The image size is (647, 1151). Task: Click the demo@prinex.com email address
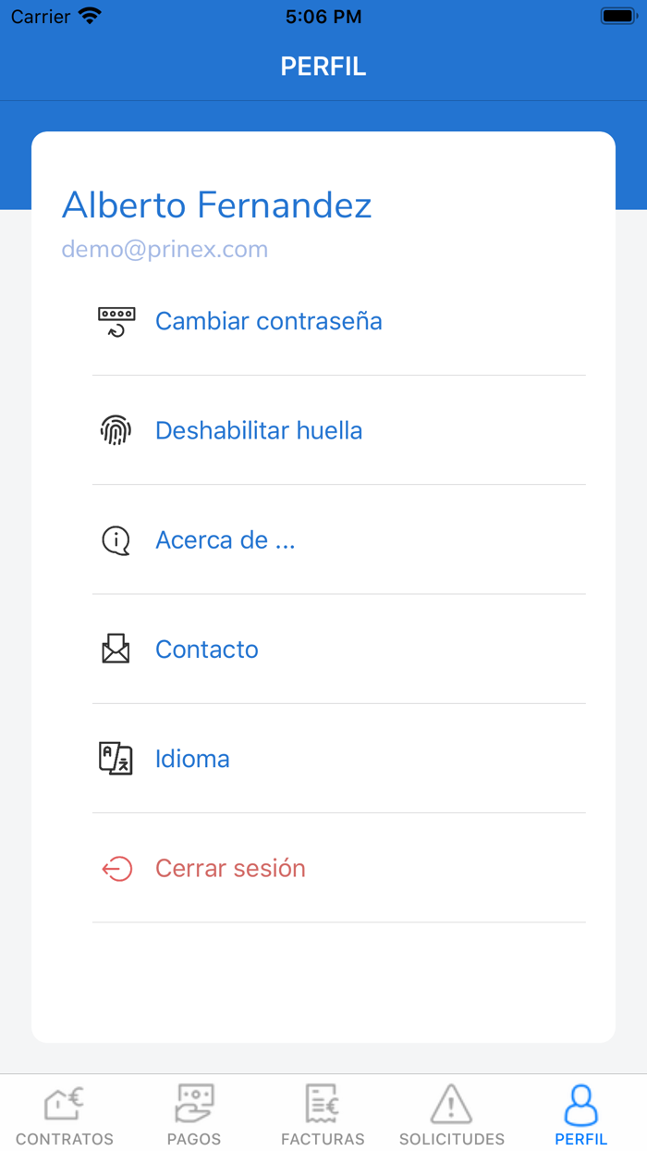(165, 250)
